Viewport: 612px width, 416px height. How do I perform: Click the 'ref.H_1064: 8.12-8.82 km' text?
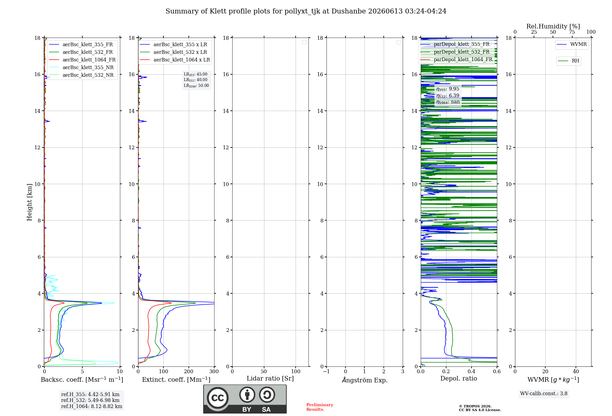(x=91, y=407)
